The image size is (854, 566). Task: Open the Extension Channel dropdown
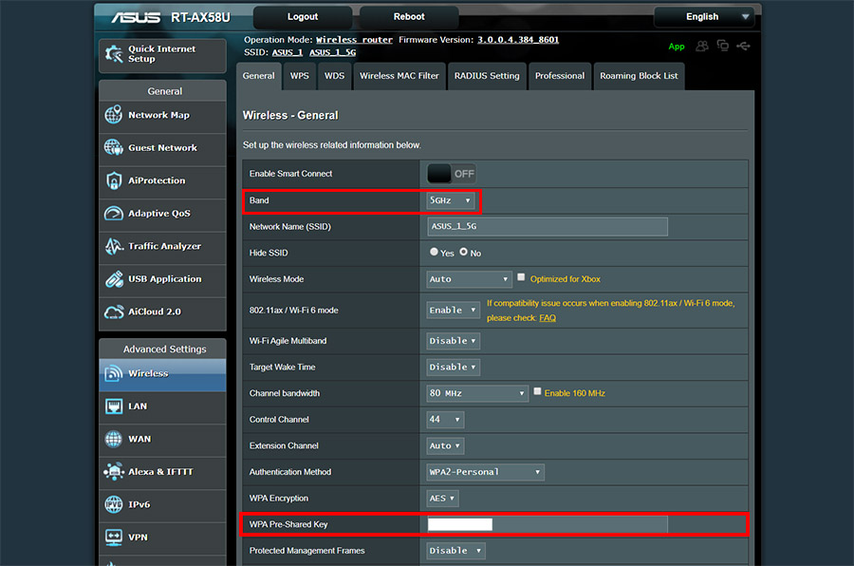[x=446, y=445]
